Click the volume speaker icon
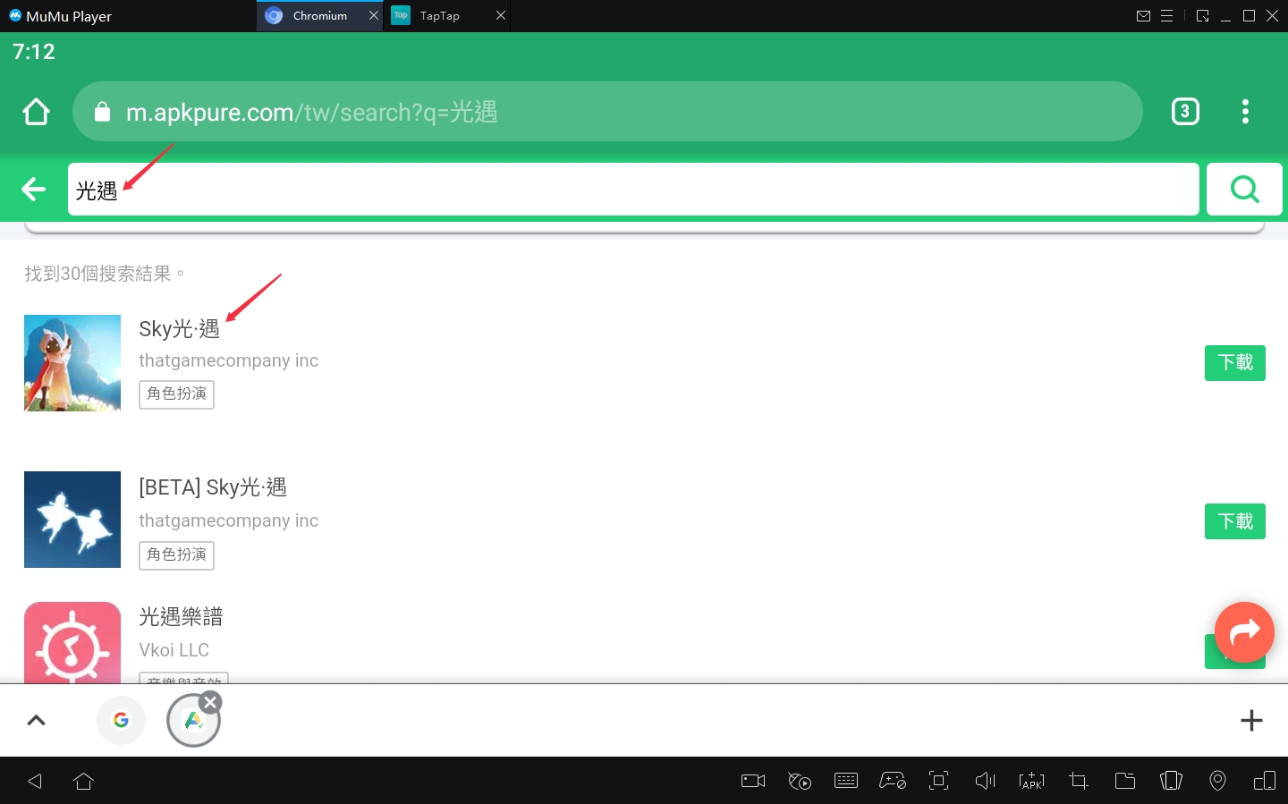This screenshot has height=804, width=1288. coord(985,781)
